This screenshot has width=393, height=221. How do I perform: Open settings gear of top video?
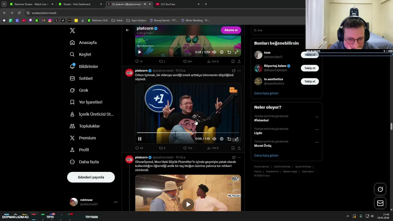[x=222, y=52]
